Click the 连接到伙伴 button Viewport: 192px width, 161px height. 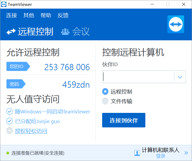pyautogui.click(x=124, y=120)
